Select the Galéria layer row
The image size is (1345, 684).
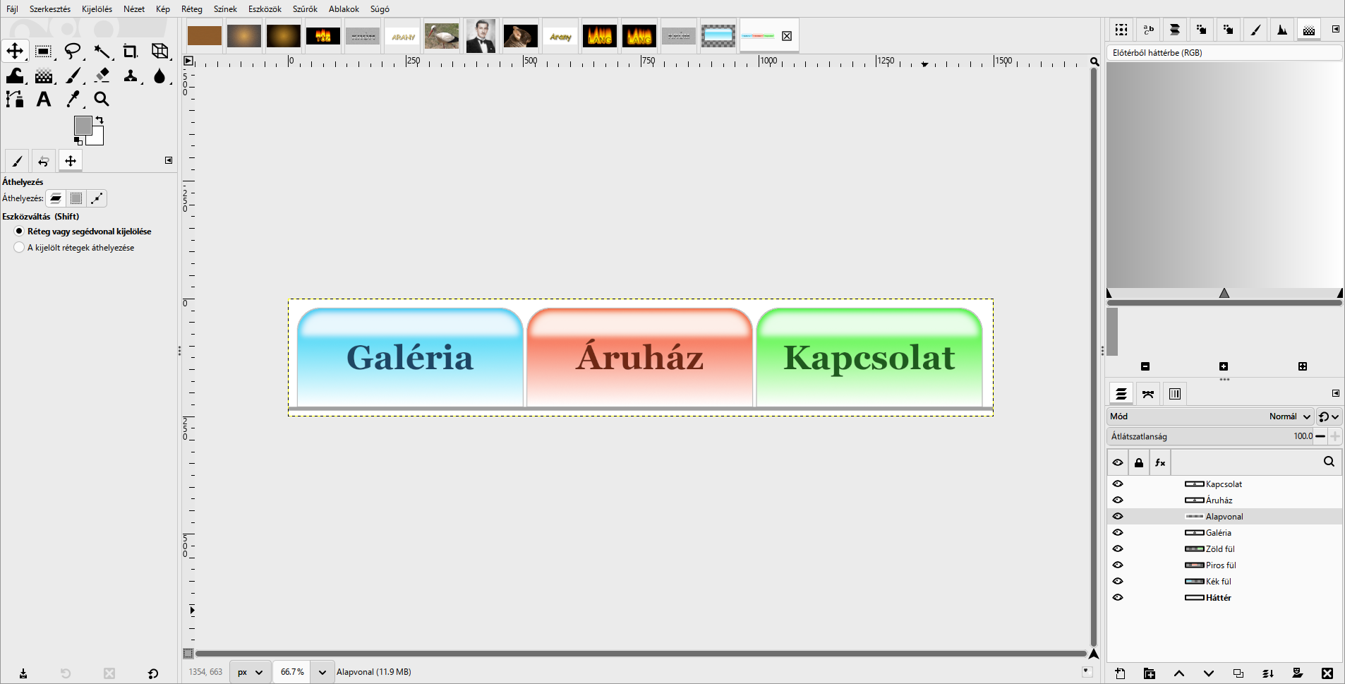1224,533
